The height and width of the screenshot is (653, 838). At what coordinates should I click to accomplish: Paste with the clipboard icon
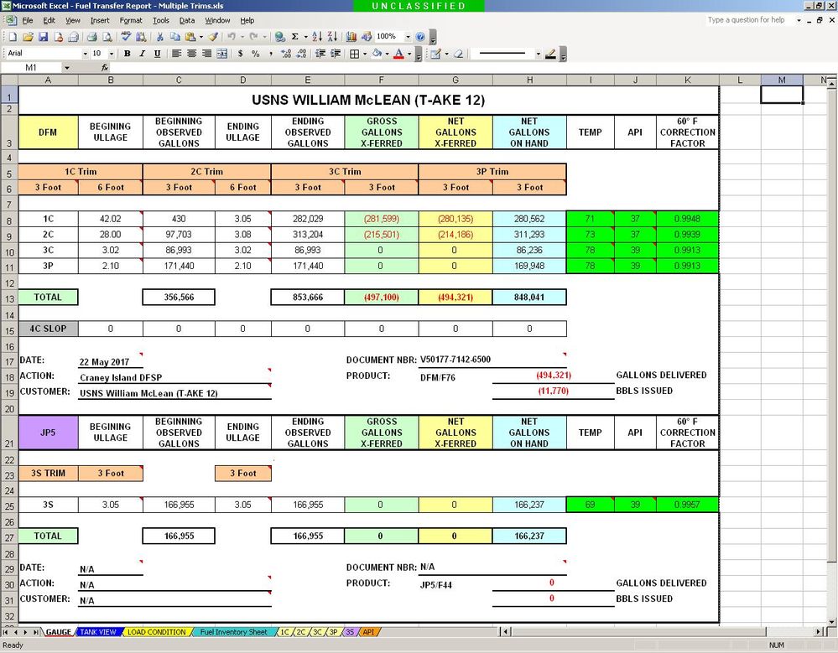point(190,37)
